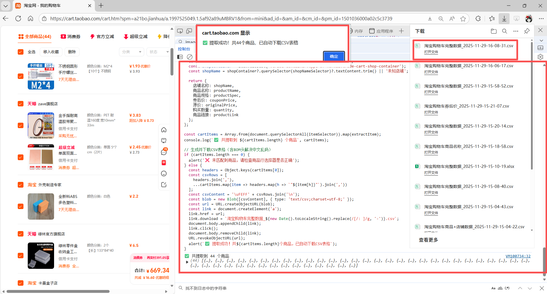Search downloads with magnifier icon
This screenshot has width=547, height=294.
tap(505, 31)
